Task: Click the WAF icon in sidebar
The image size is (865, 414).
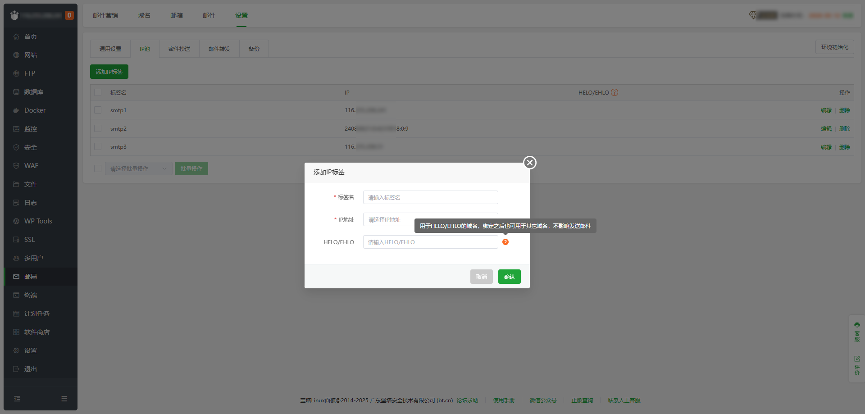Action: [x=16, y=166]
